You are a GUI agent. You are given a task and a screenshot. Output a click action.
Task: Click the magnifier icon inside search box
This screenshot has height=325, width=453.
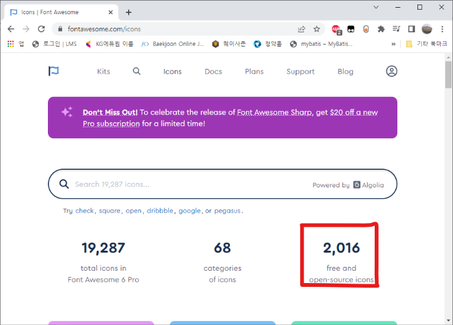click(64, 184)
